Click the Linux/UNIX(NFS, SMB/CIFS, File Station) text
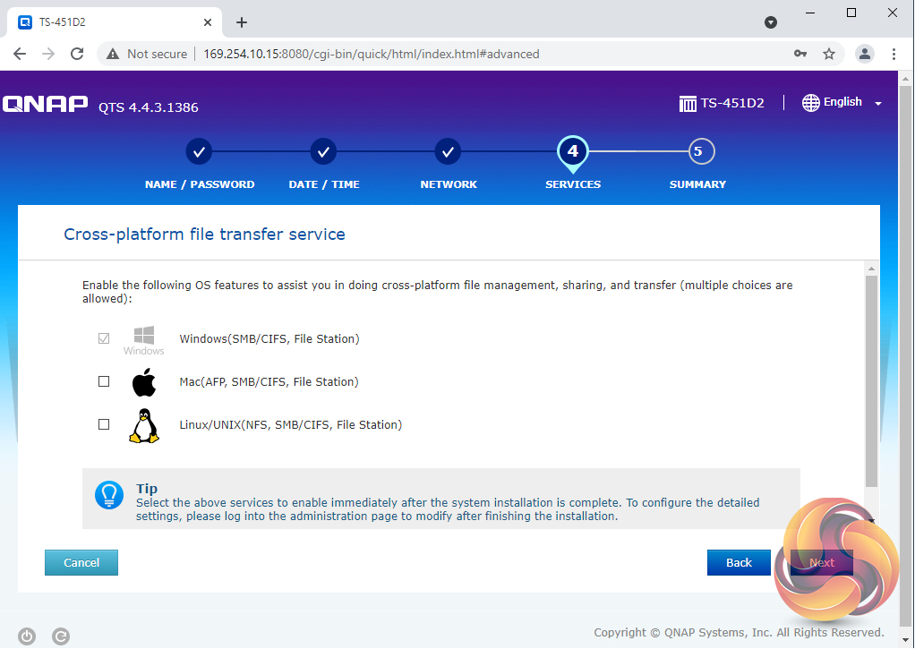 pyautogui.click(x=291, y=425)
